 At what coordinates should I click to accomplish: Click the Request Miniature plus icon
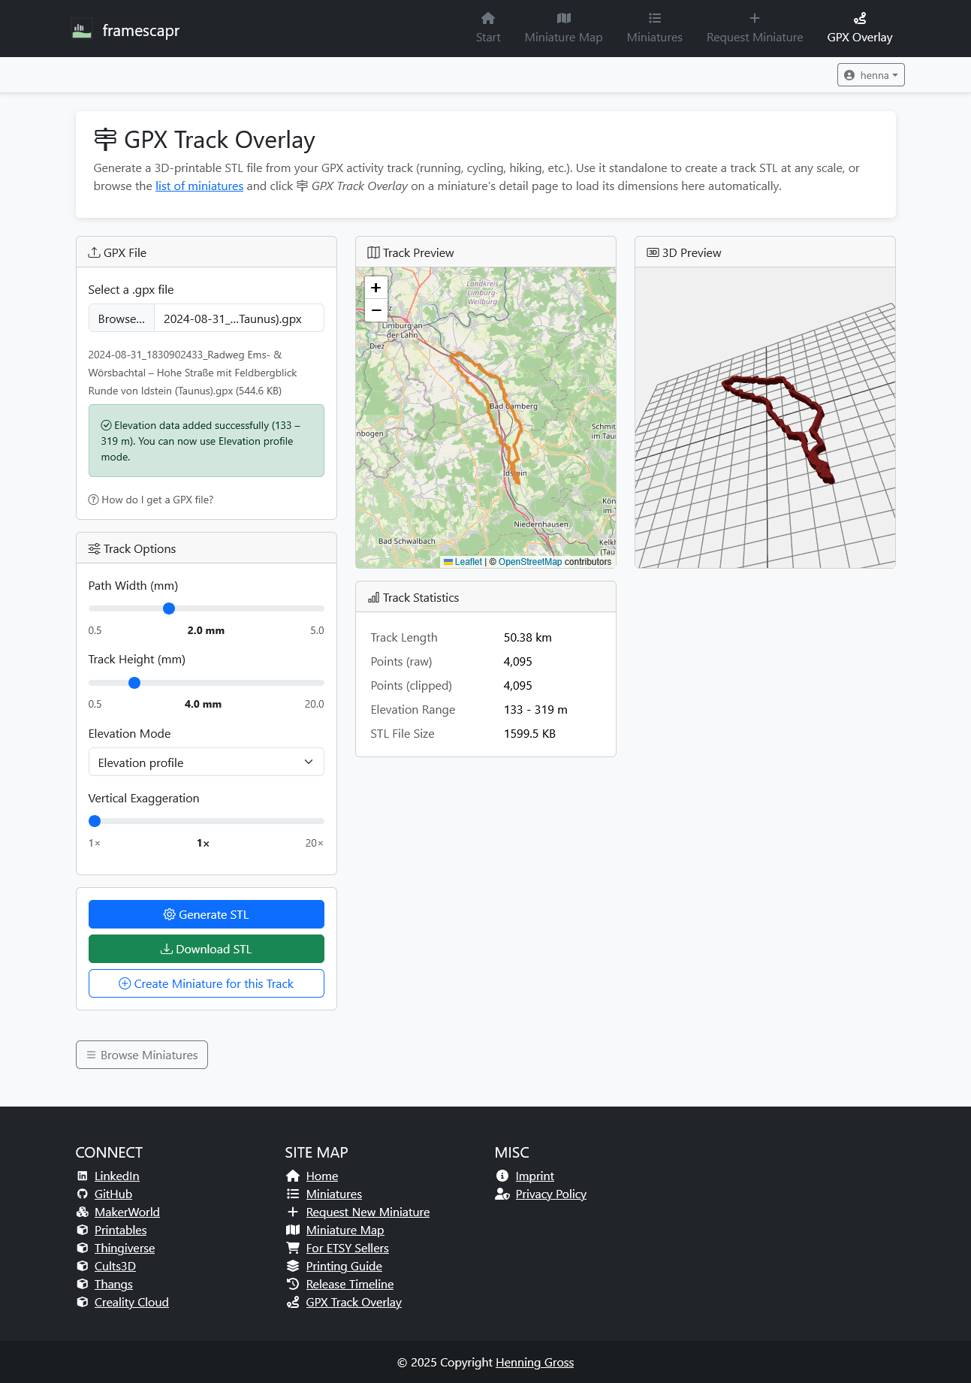[755, 18]
